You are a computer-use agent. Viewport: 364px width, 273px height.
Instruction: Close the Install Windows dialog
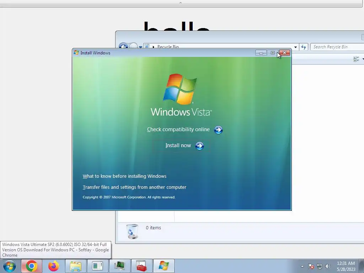[x=284, y=53]
